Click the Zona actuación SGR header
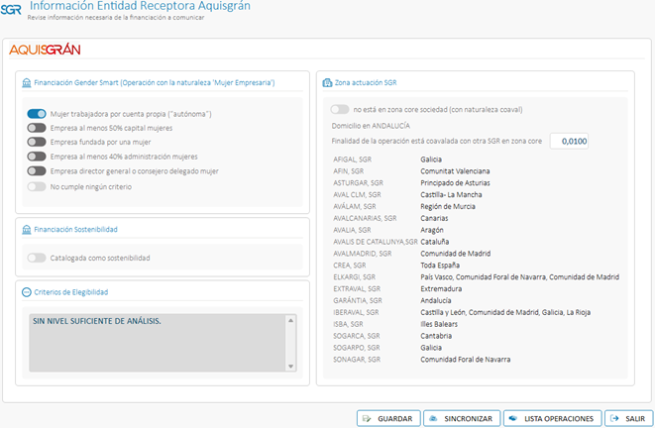 coord(366,82)
